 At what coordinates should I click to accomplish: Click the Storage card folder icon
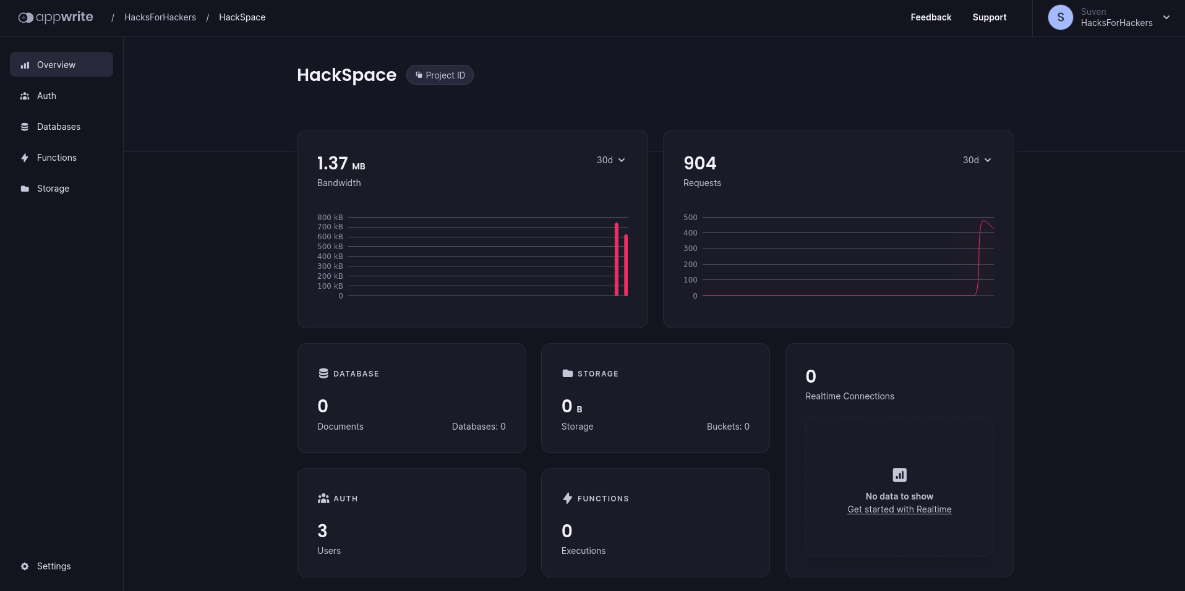(x=567, y=373)
